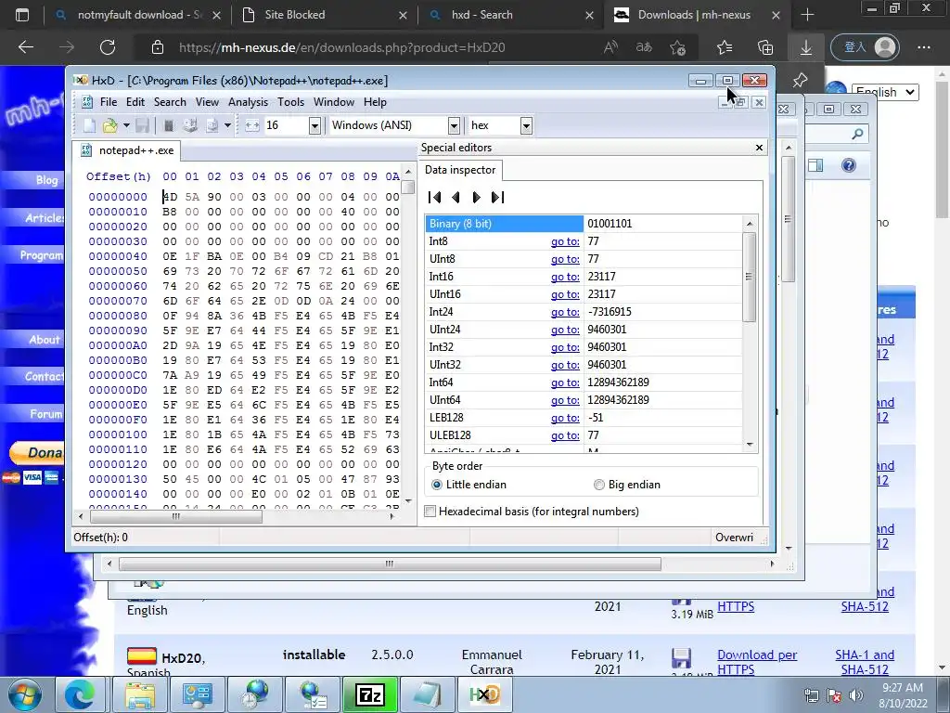Open the Window menu in HxD
The width and height of the screenshot is (950, 713).
[334, 102]
